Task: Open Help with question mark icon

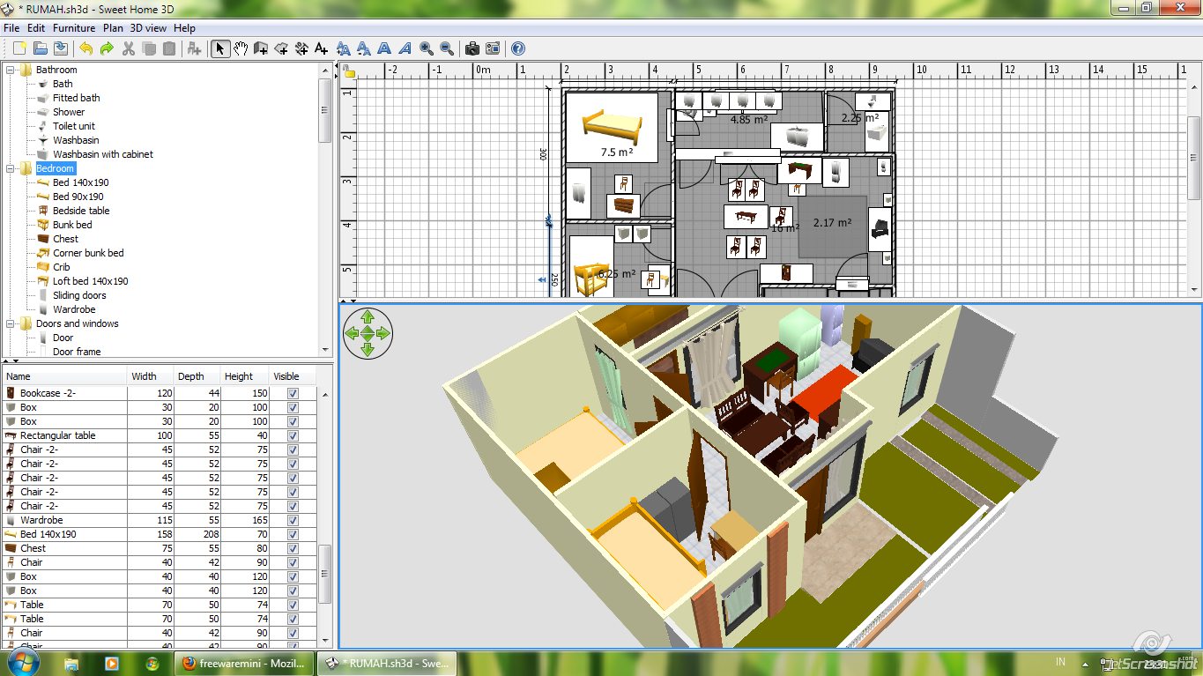Action: point(517,48)
